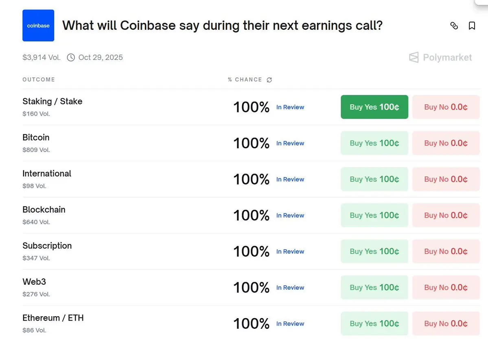This screenshot has height=341, width=488.
Task: Buy Yes for International outcome
Action: coord(374,179)
